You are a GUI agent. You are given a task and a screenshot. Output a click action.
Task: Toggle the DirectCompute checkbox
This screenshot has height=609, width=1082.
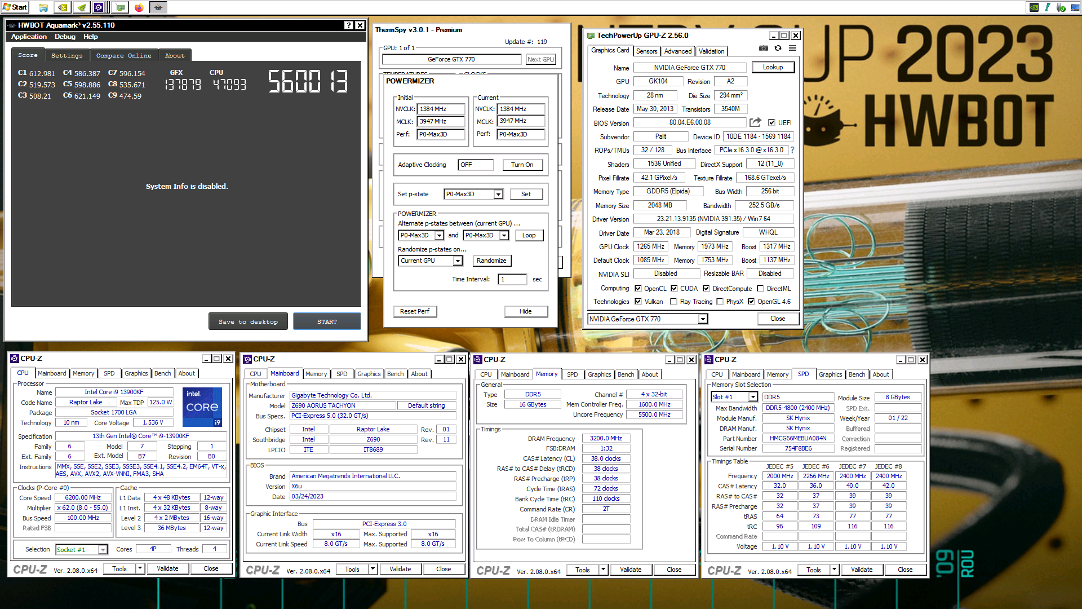pos(706,288)
